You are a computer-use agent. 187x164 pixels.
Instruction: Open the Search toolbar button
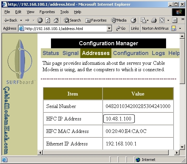[x=72, y=20]
